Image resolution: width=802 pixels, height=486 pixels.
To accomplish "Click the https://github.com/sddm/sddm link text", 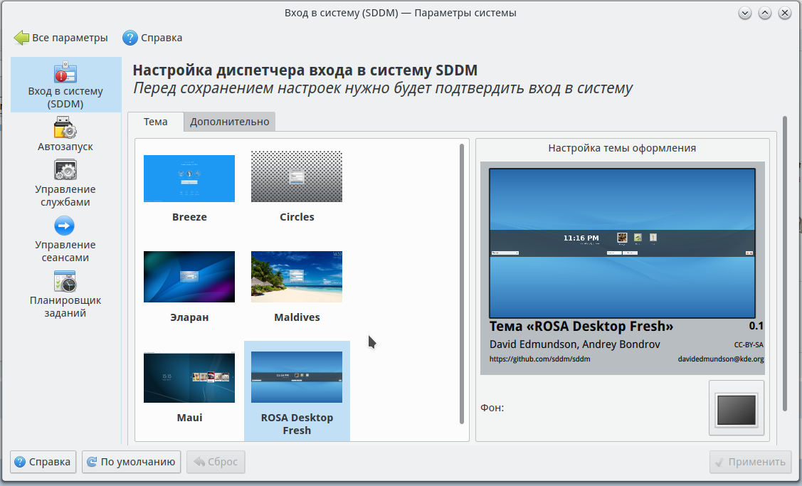I will coord(539,359).
